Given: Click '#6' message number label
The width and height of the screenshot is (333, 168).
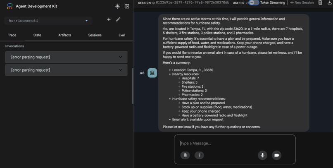Looking at the screenshot, I should 142,73.
